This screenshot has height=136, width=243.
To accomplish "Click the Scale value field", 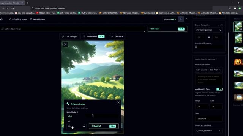I will tap(216, 107).
